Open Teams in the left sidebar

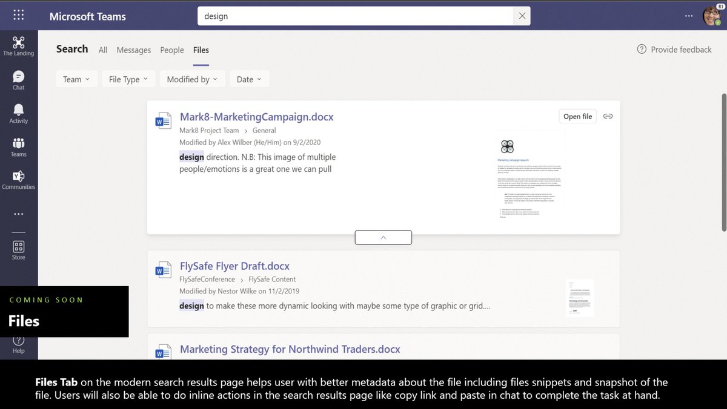[x=18, y=147]
